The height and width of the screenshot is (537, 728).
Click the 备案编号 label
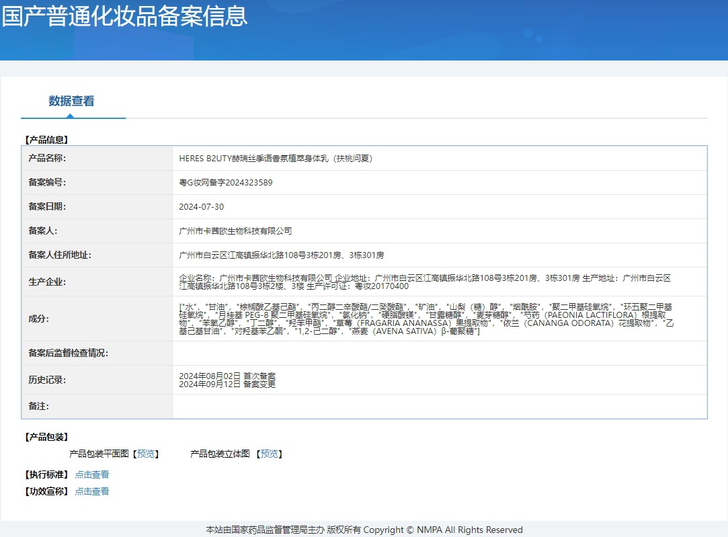(47, 182)
